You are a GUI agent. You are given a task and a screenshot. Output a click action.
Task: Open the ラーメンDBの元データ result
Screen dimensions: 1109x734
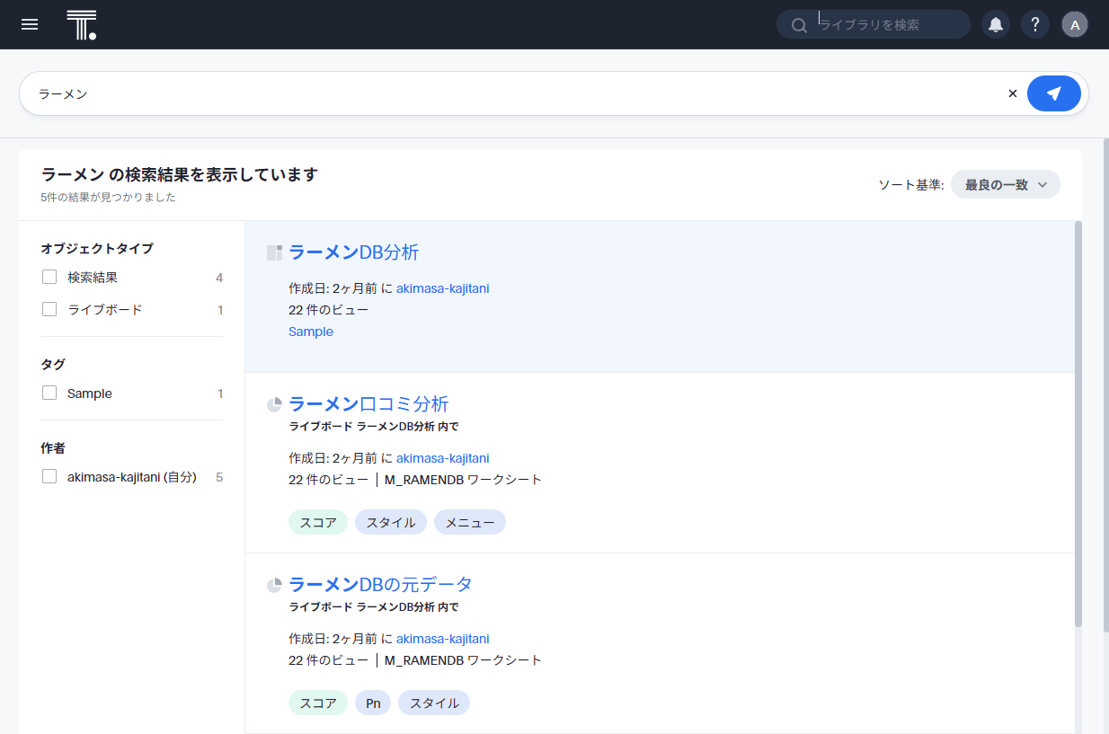click(380, 584)
